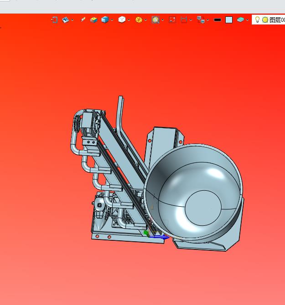The image size is (285, 305).
Task: Click the yellow-topped colored box icon
Action: (93, 20)
